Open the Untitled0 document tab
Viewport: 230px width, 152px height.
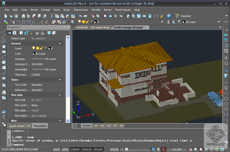[82, 27]
